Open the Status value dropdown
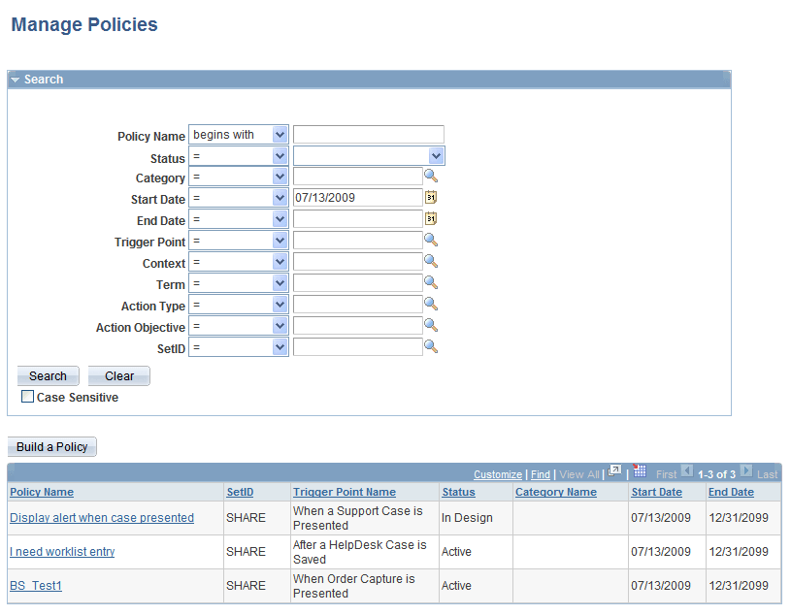Viewport: 791px width, 615px height. 437,155
